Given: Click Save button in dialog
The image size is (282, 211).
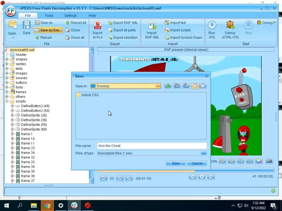Looking at the screenshot, I should pyautogui.click(x=175, y=163).
